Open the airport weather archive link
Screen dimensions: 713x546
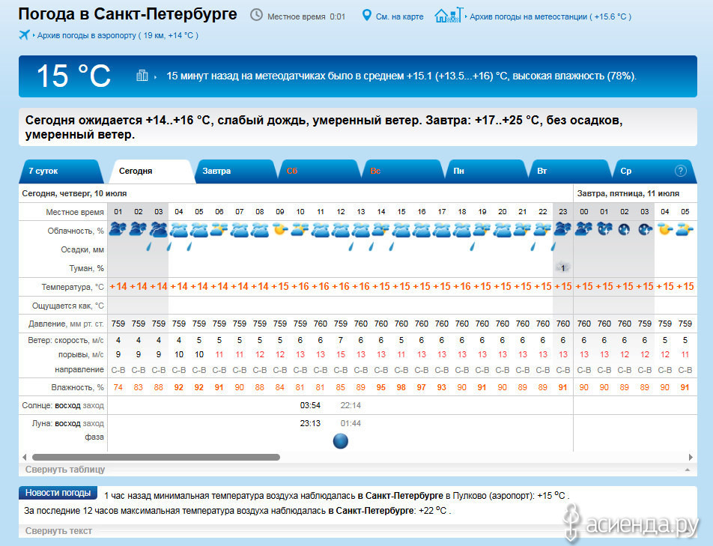pos(118,35)
